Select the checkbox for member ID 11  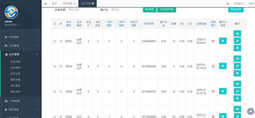pyautogui.click(x=55, y=91)
